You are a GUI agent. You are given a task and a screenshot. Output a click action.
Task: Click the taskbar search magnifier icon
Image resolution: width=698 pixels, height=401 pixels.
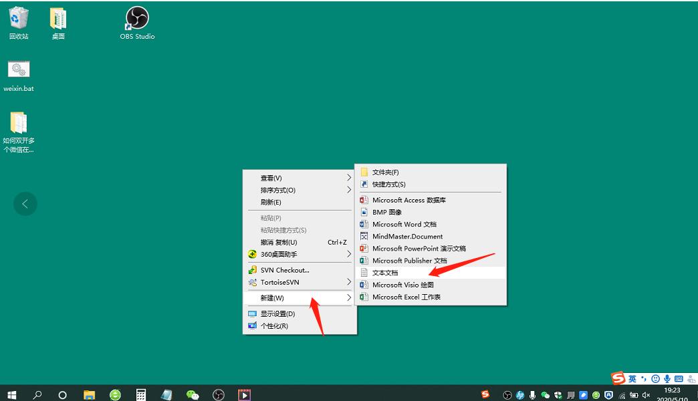[37, 395]
